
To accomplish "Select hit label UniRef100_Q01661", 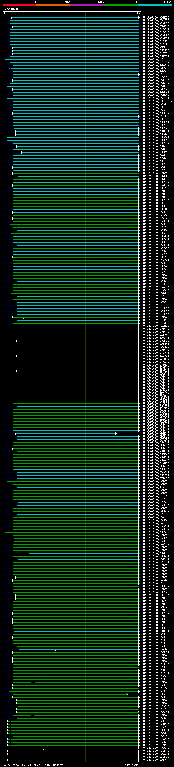I will point(156,631).
